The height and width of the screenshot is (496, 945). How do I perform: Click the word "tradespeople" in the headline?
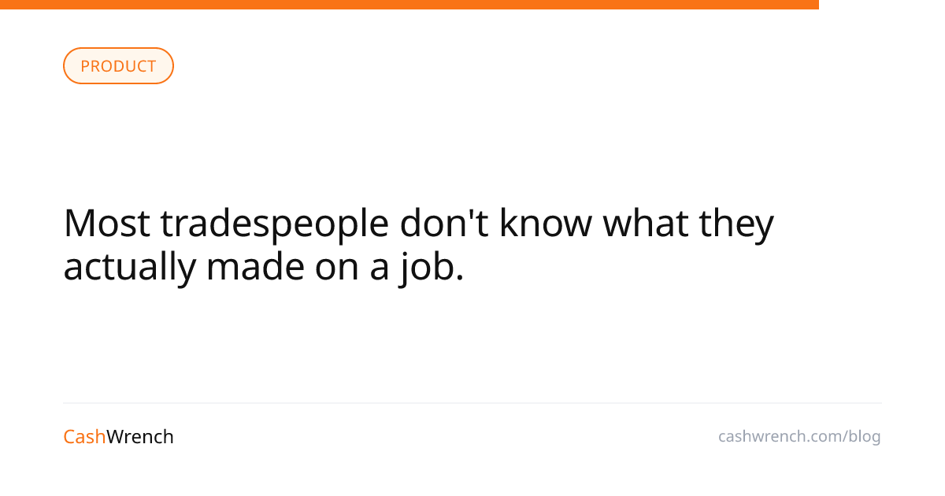275,224
